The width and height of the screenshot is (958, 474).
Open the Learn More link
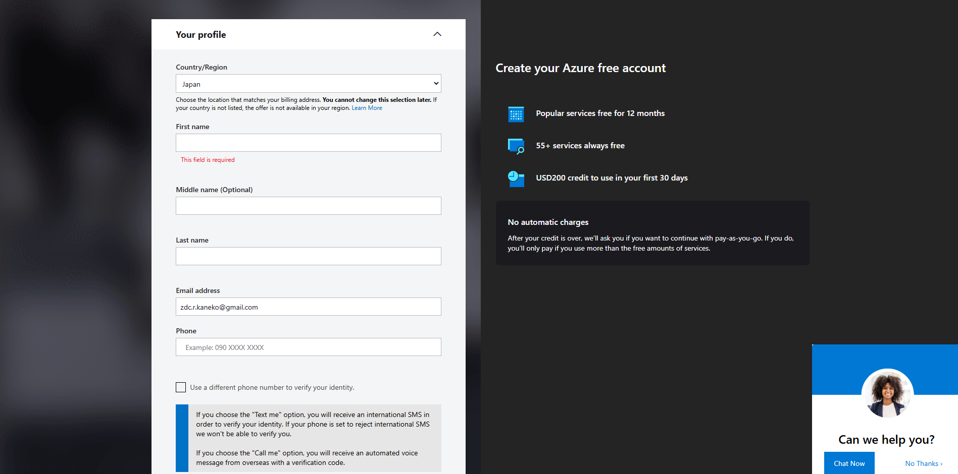point(367,108)
